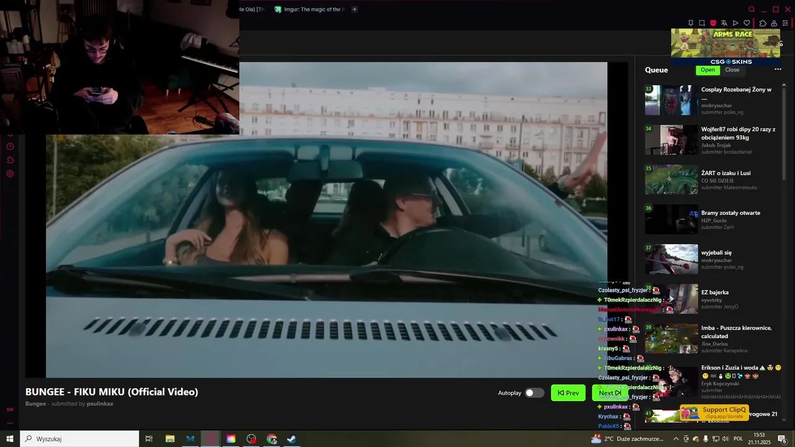This screenshot has height=447, width=795.
Task: Skip to next clip with Next
Action: 609,393
